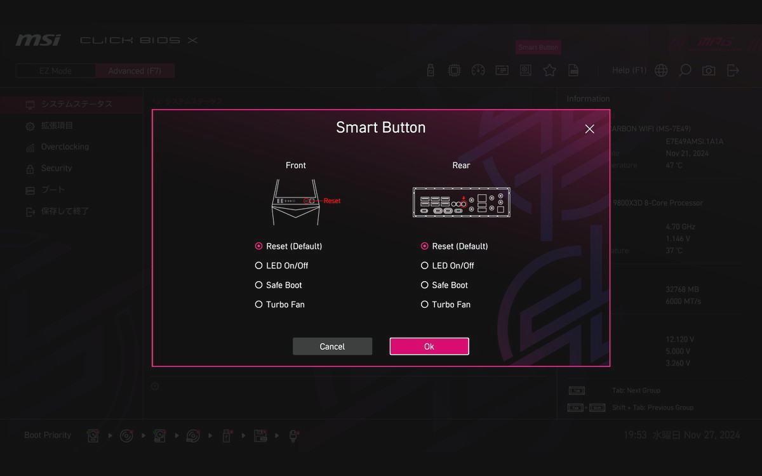
Task: Select the floppy disk boot priority device
Action: [x=260, y=436]
